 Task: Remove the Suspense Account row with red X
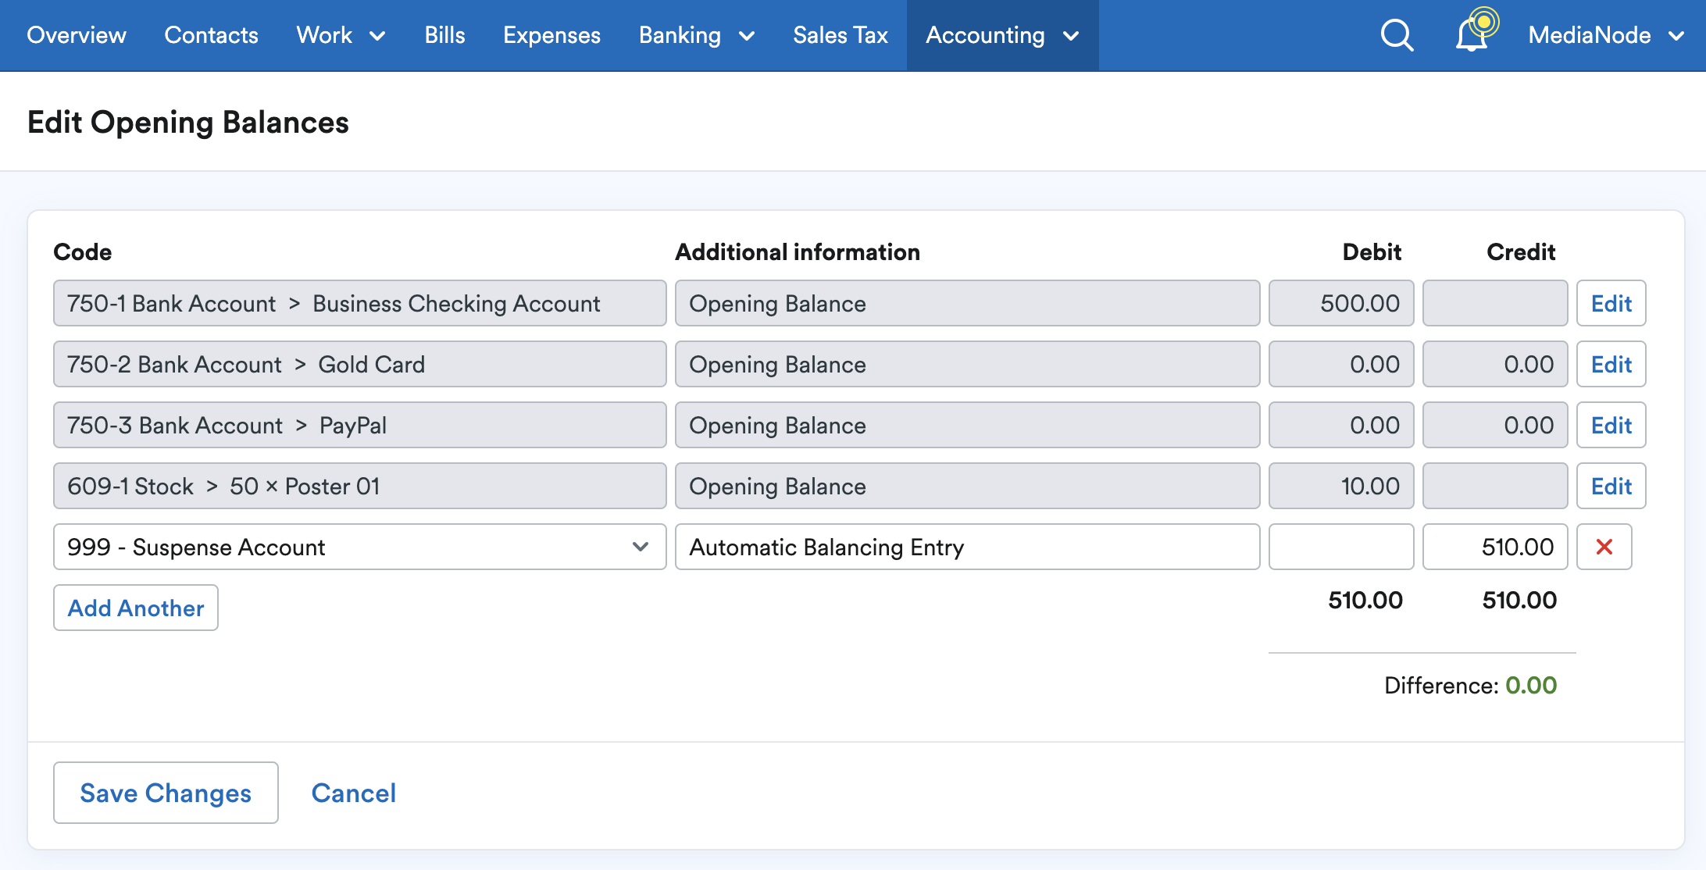[x=1604, y=547]
